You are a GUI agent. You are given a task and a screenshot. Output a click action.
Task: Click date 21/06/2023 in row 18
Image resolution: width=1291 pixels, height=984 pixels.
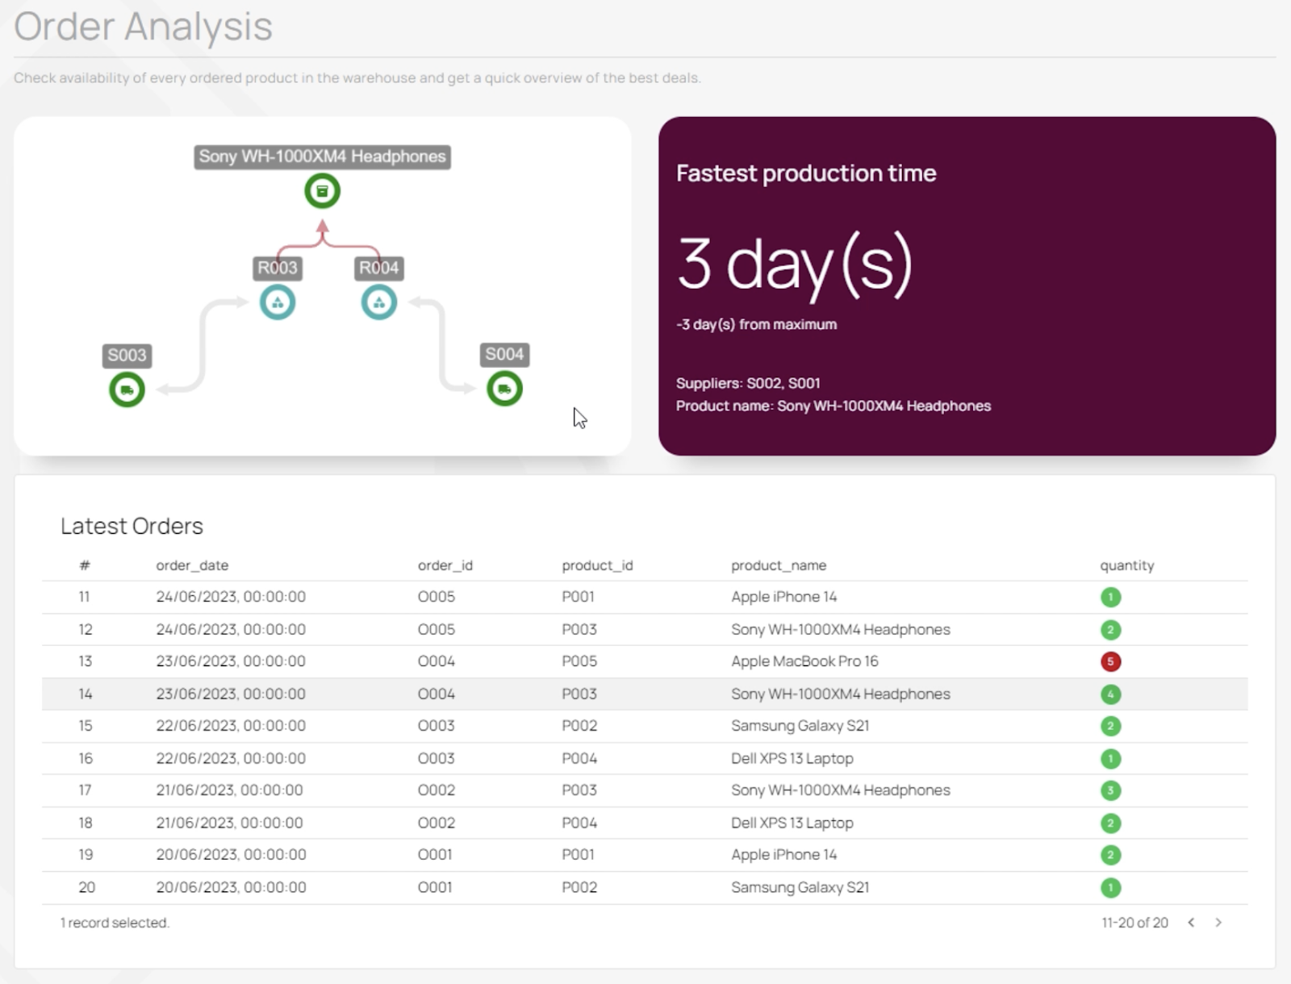(x=229, y=823)
